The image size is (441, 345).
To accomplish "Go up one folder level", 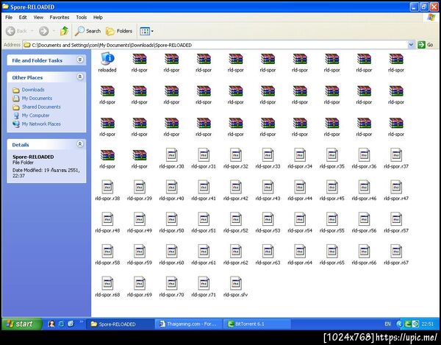I will (x=65, y=31).
